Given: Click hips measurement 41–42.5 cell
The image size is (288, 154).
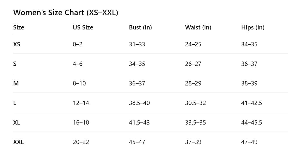Looking at the screenshot, I should [251, 103].
